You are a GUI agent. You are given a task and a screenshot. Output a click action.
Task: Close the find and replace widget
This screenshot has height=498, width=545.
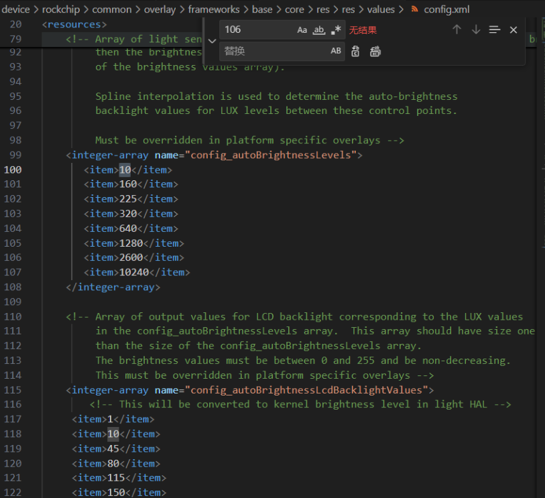[513, 30]
